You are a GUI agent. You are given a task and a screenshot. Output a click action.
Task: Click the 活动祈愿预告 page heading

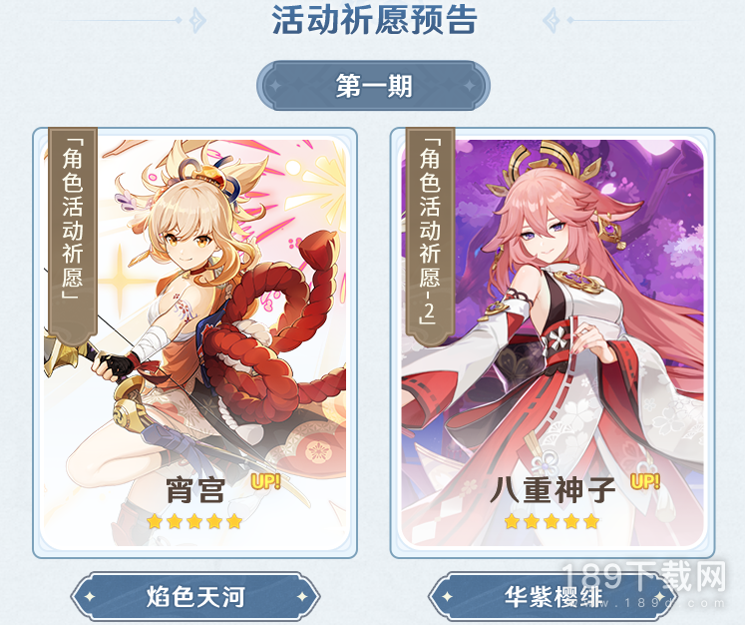(374, 20)
